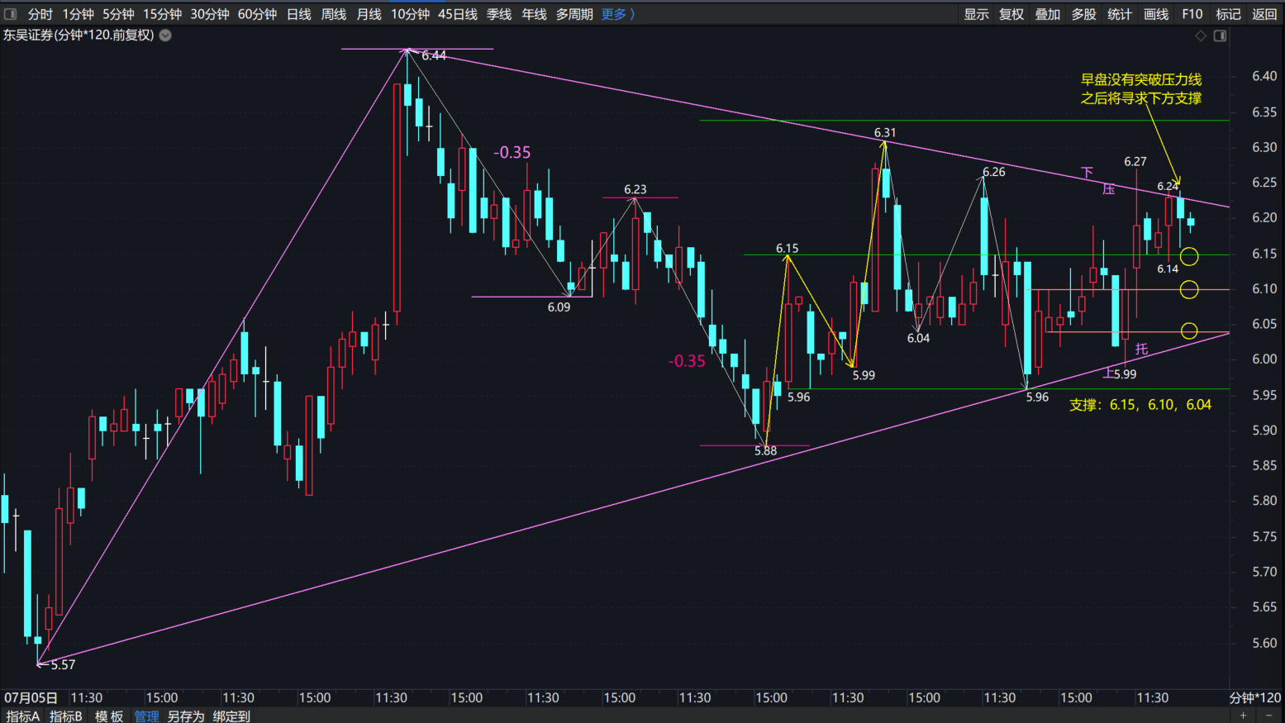The width and height of the screenshot is (1285, 723).
Task: Select the 10分钟 period
Action: coord(410,14)
